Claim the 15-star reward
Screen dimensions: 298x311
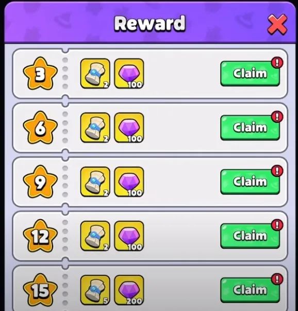pyautogui.click(x=250, y=290)
